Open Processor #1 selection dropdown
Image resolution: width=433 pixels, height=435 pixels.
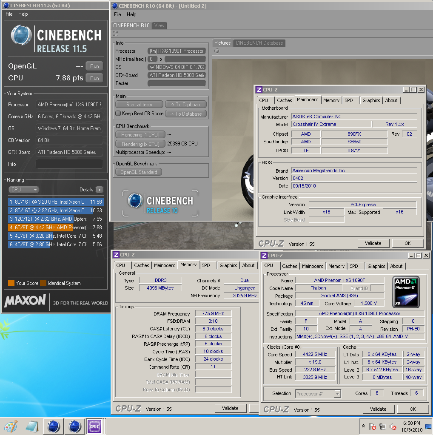pos(318,394)
